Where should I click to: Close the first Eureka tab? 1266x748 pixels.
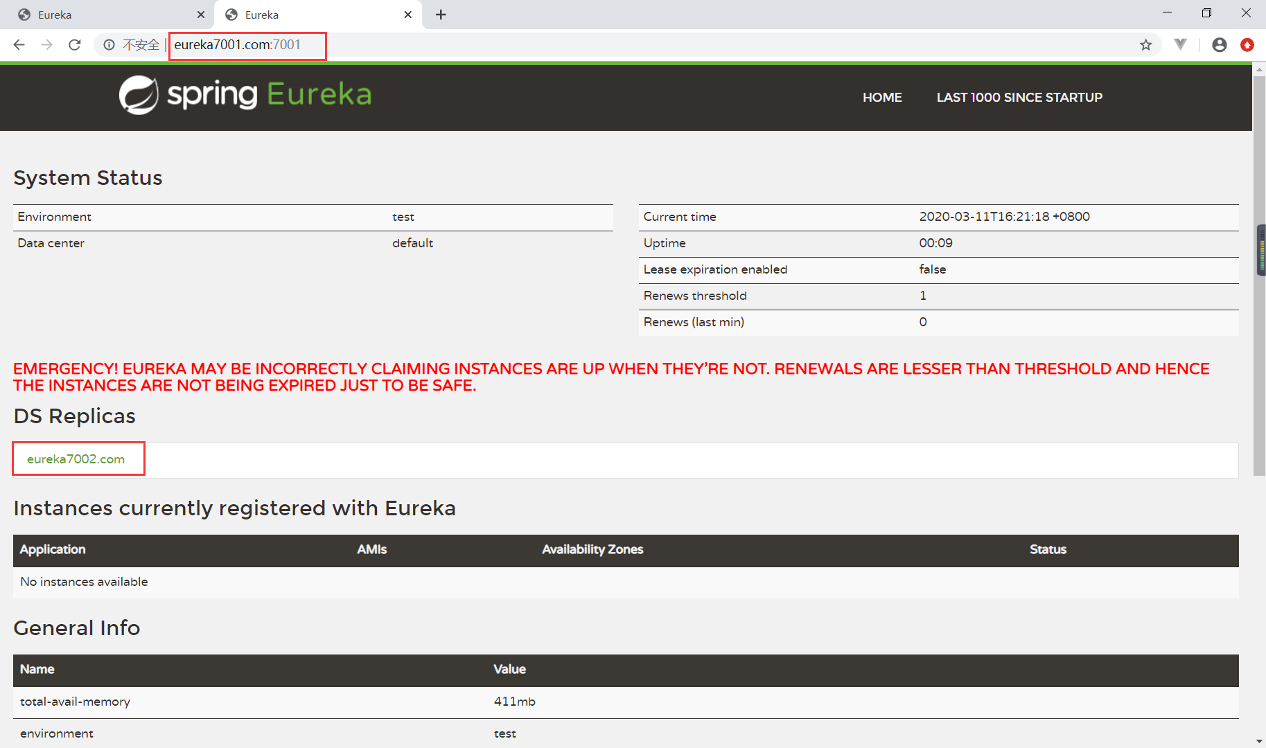click(x=201, y=15)
